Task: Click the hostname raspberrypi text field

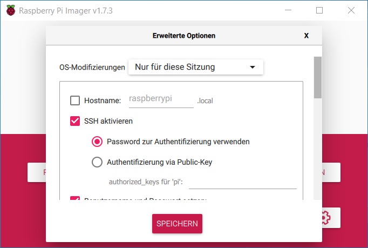Action: (x=161, y=100)
